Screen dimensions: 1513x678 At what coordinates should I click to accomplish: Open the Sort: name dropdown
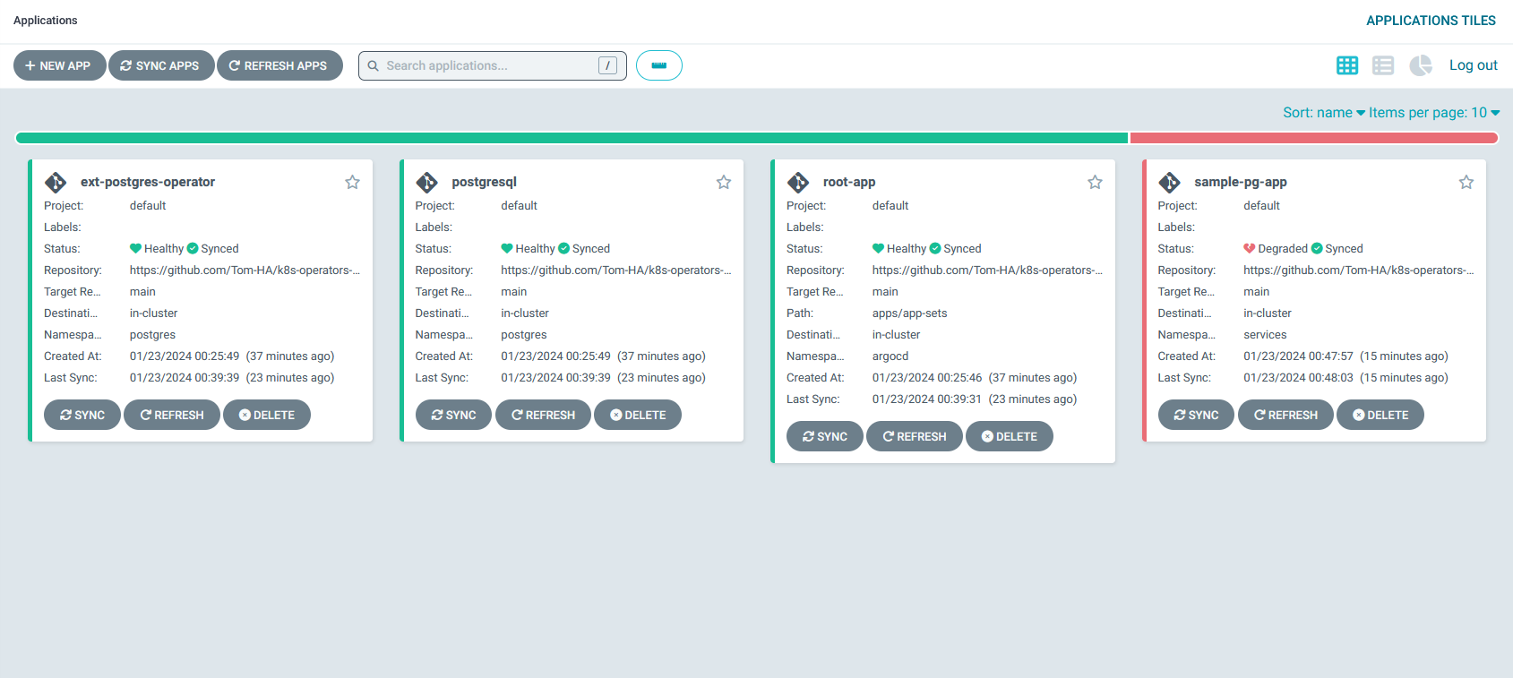click(x=1324, y=113)
